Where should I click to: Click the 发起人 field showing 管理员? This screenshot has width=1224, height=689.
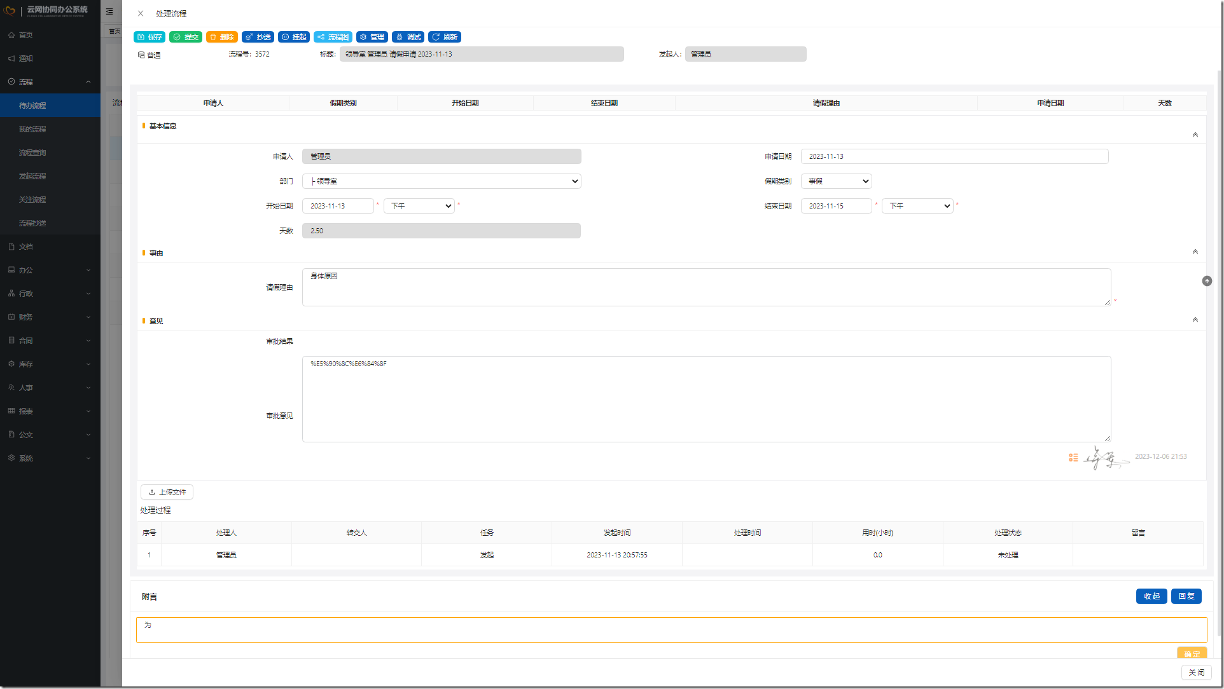coord(746,54)
